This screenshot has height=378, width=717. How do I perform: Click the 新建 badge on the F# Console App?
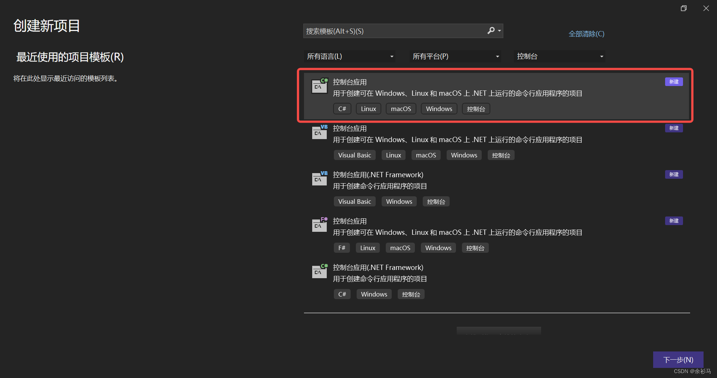(x=674, y=221)
